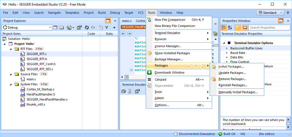Viewport: 292px width, 137px height.
Task: Click the yellow folder icon in the Project Explorer toolbar
Action: (62, 28)
